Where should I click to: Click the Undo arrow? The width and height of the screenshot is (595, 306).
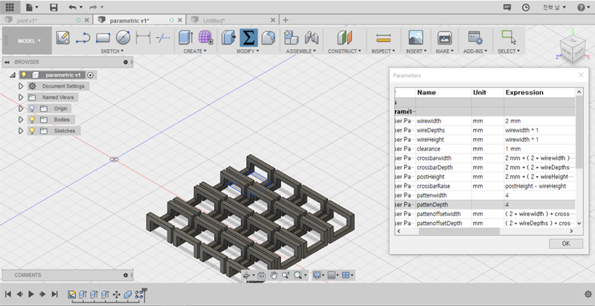pyautogui.click(x=72, y=7)
